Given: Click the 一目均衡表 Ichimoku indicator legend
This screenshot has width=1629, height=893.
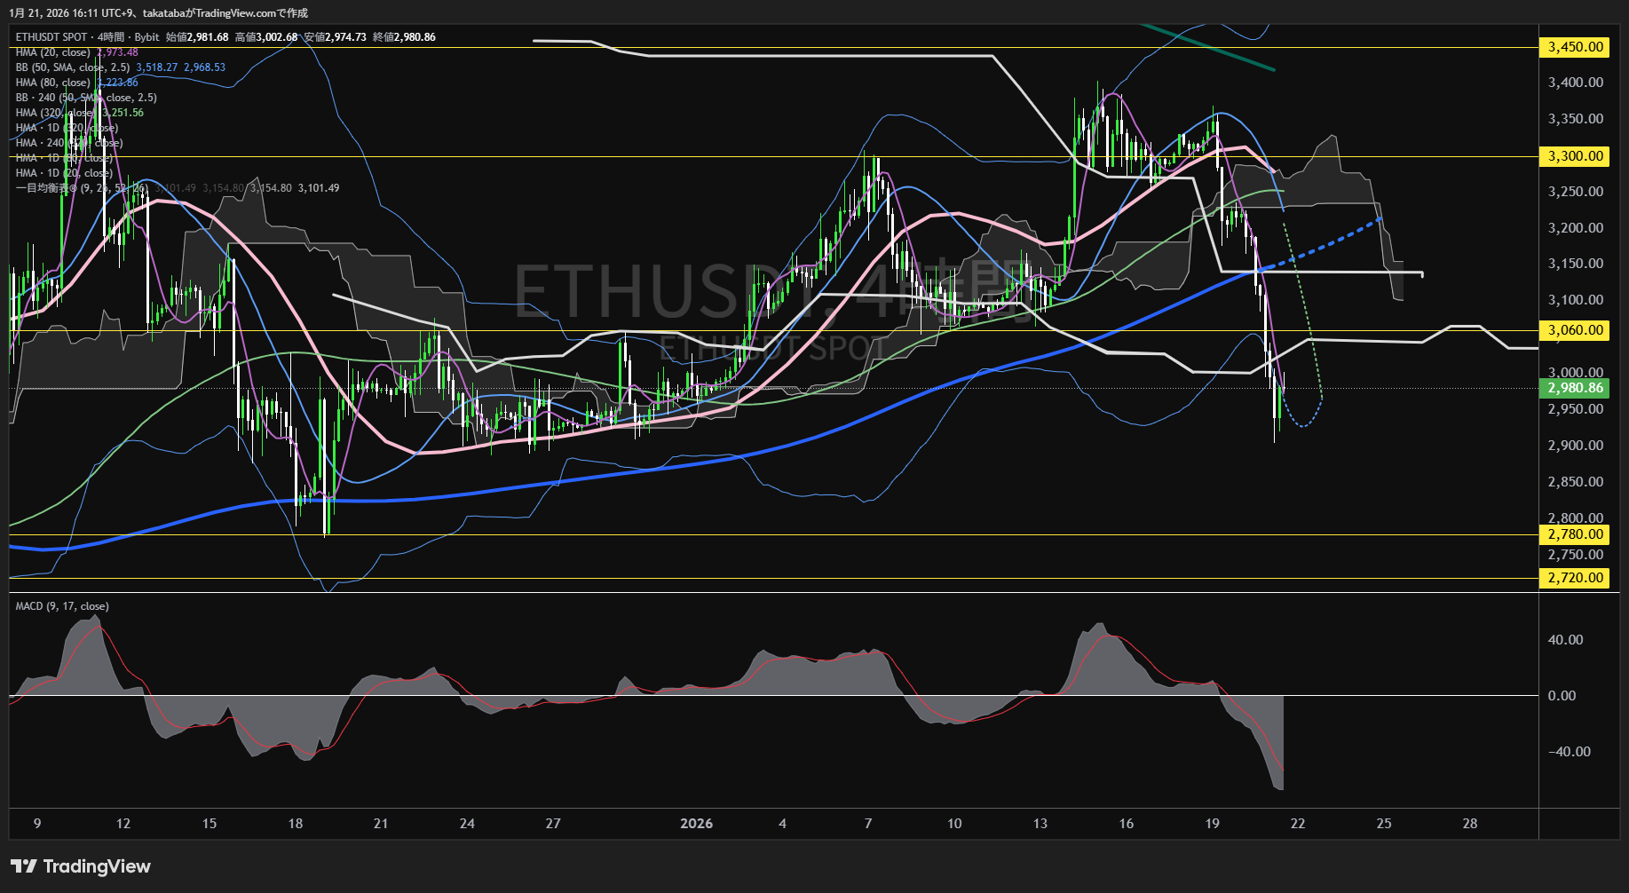Looking at the screenshot, I should (x=80, y=188).
